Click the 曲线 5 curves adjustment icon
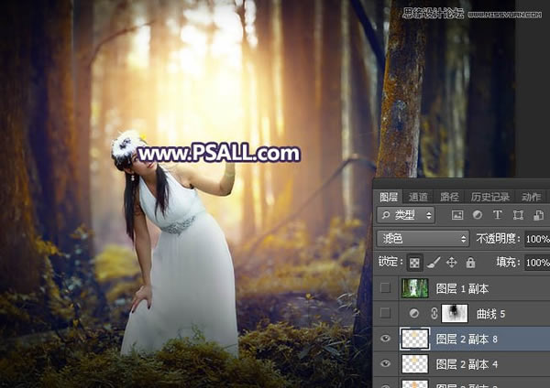The height and width of the screenshot is (388, 550). click(414, 313)
